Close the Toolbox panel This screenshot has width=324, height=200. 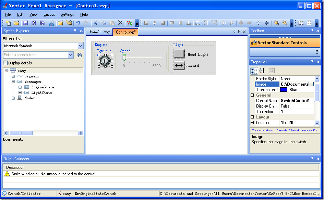click(x=318, y=31)
